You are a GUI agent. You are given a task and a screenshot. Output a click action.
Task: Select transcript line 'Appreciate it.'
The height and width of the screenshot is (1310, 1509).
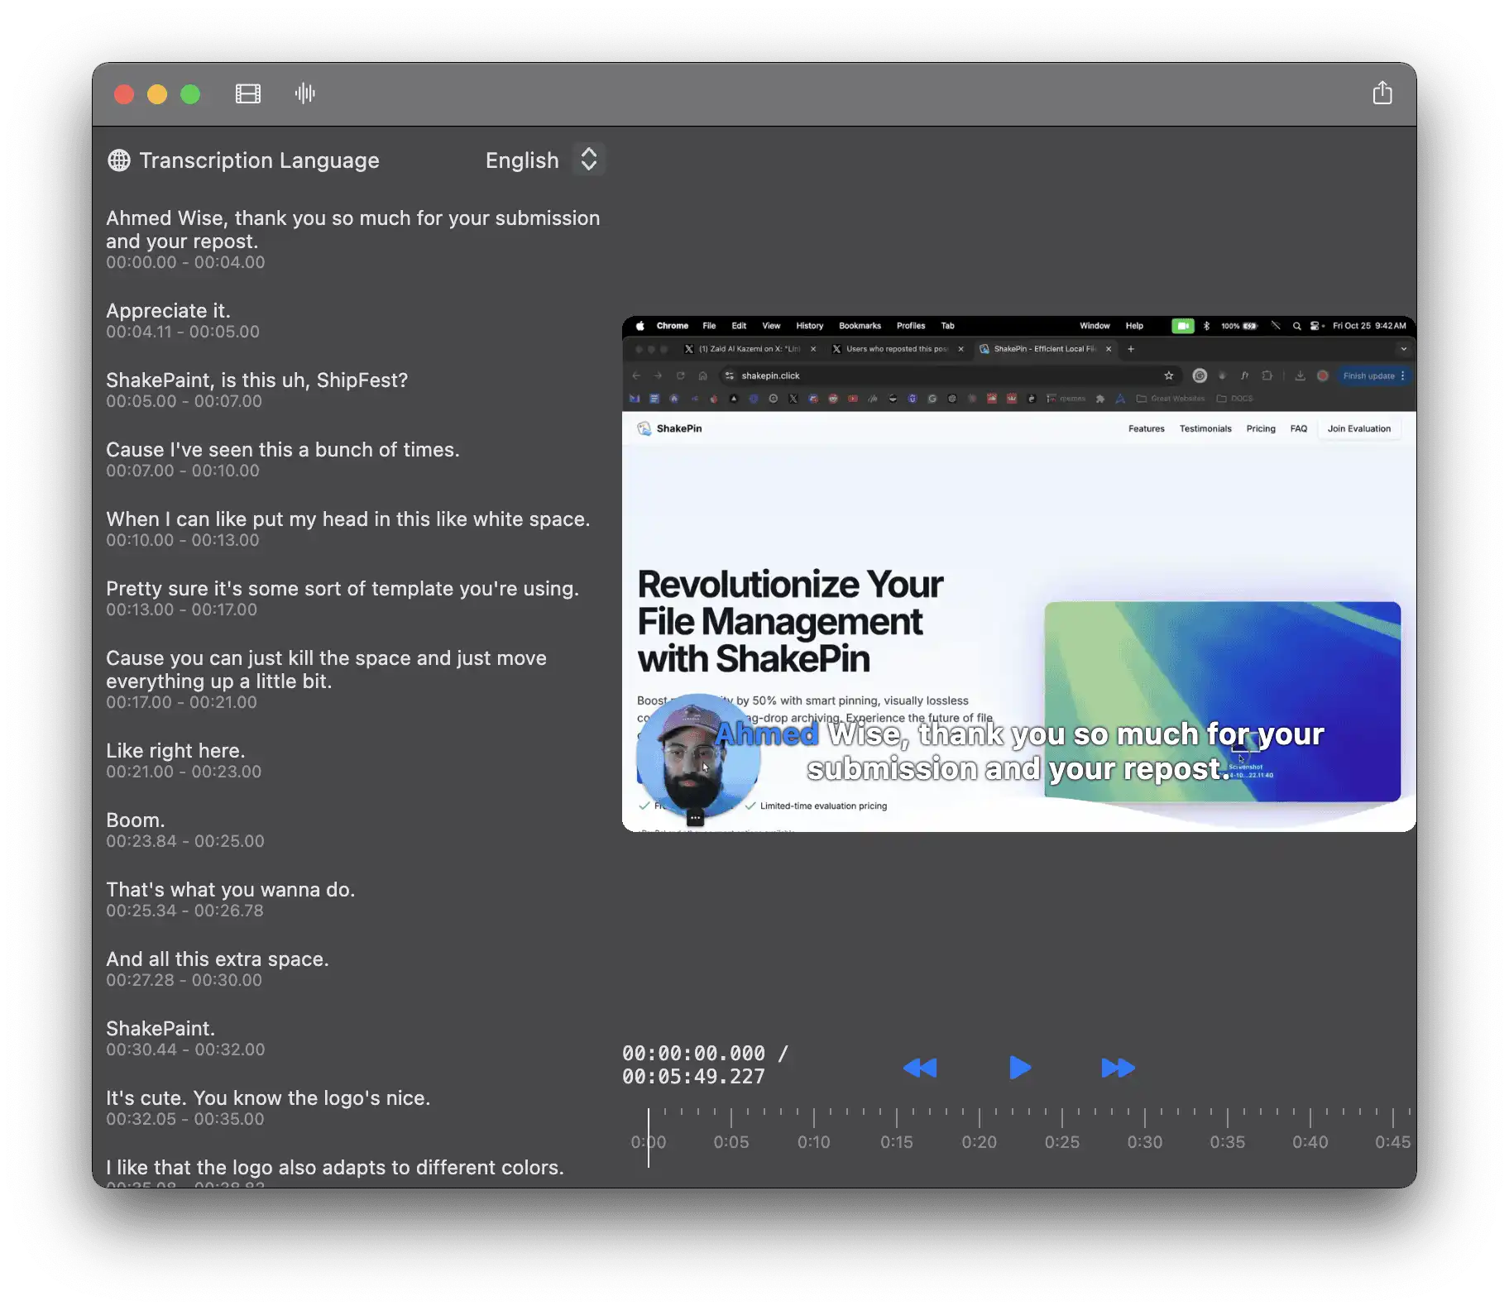click(168, 311)
